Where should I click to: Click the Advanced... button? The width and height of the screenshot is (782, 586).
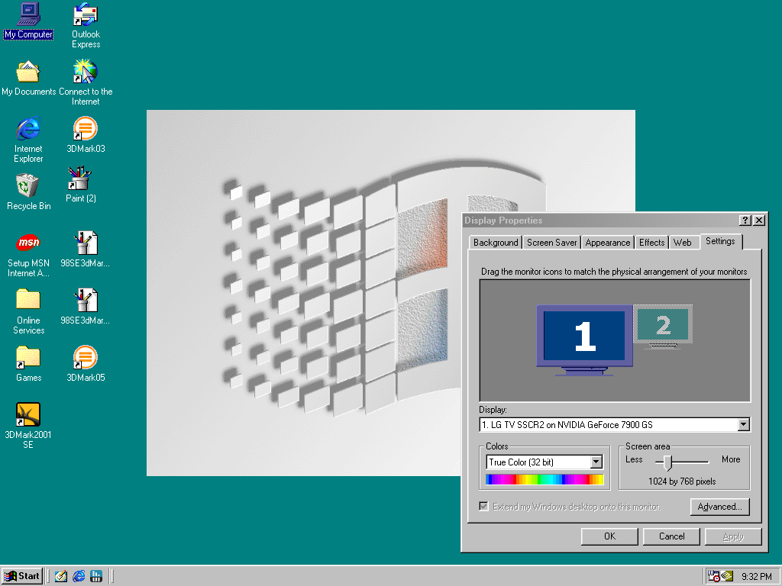tap(719, 507)
